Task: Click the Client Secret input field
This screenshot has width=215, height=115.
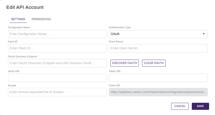Action: (158, 48)
